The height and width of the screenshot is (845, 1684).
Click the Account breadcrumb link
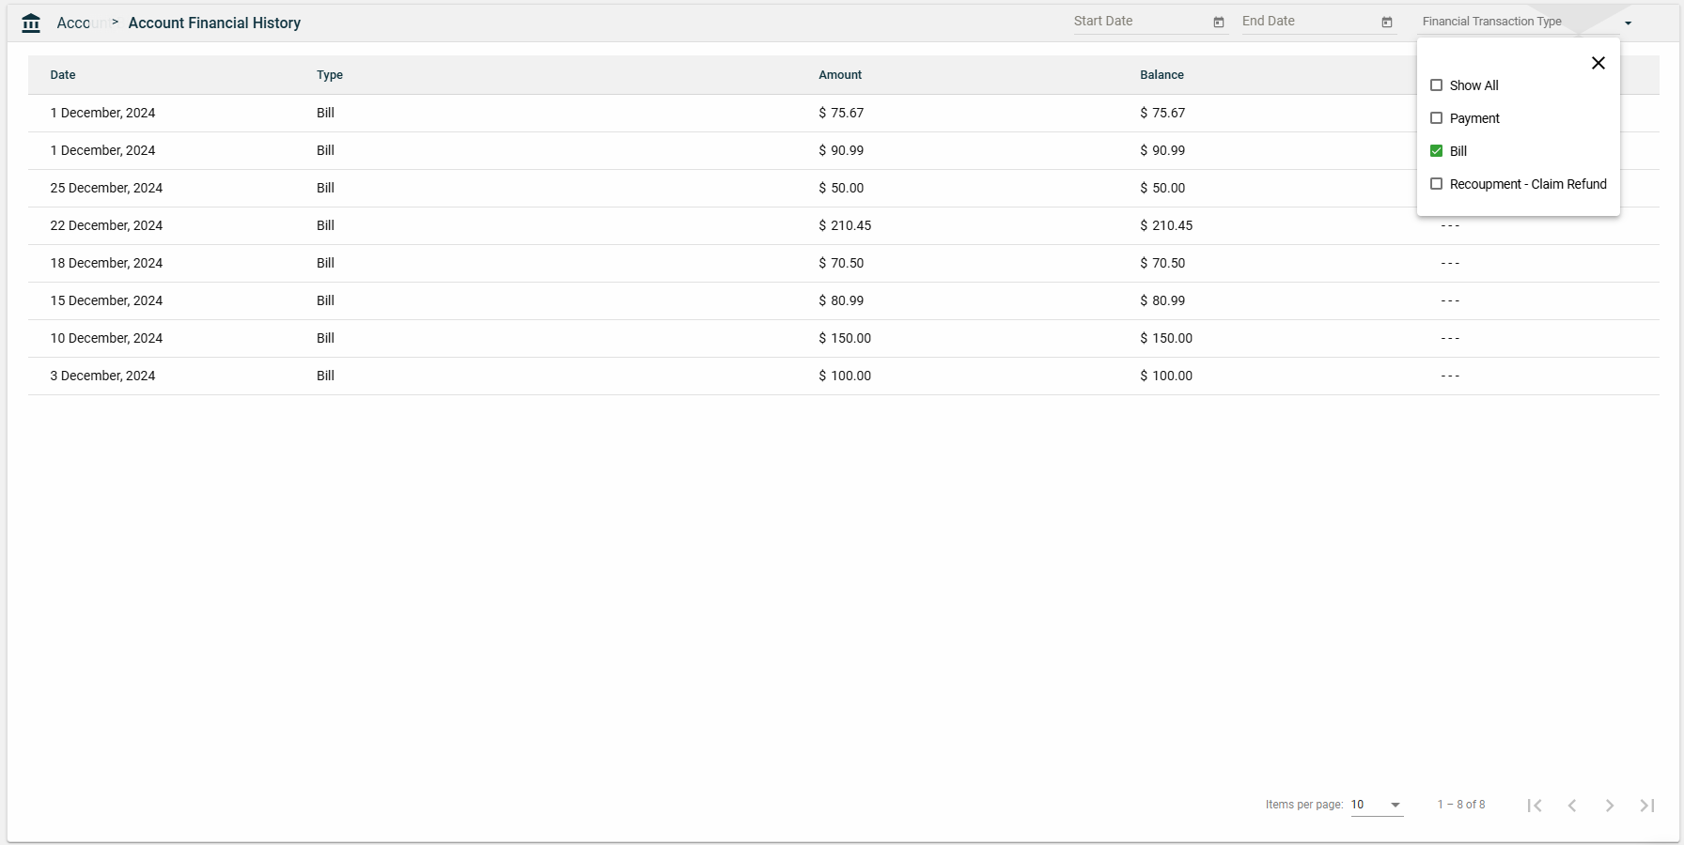(75, 23)
